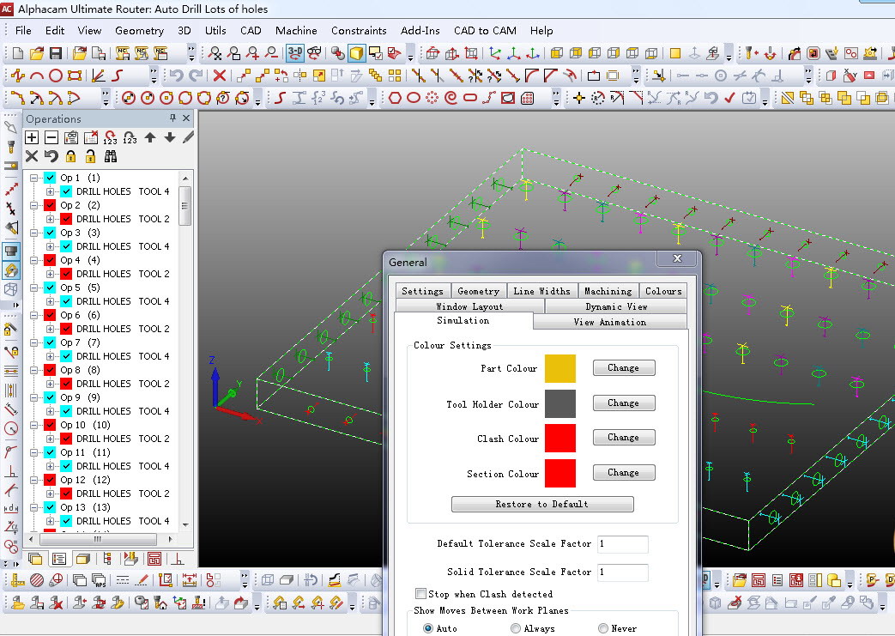Open the CAD to CAM menu
Image resolution: width=895 pixels, height=636 pixels.
point(485,31)
